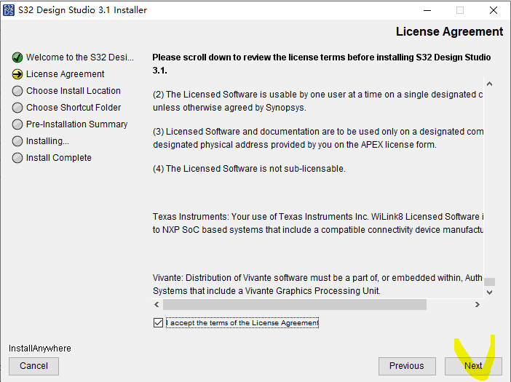The width and height of the screenshot is (511, 382).
Task: Close the installer window
Action: 494,10
